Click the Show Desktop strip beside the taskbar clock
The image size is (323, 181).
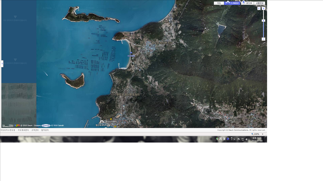click(266, 139)
